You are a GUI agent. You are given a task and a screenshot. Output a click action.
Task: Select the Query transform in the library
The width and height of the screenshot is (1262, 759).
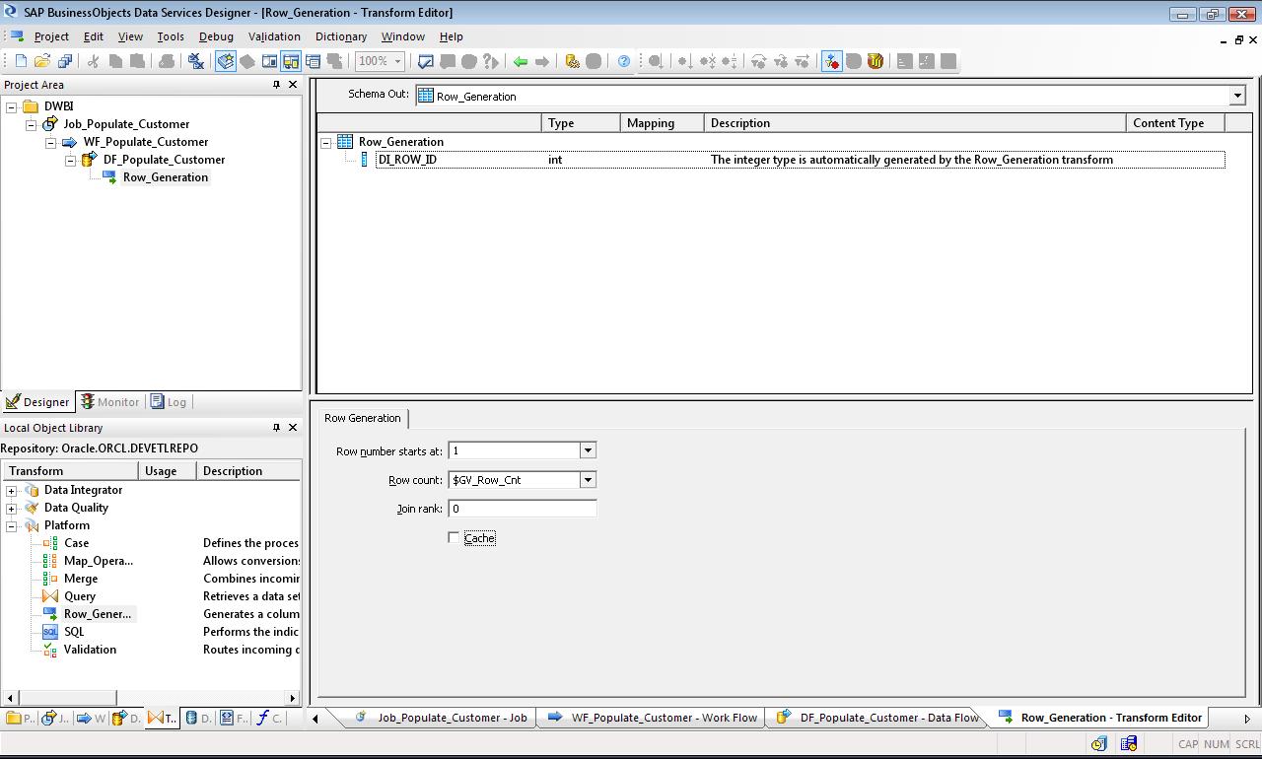tap(80, 596)
